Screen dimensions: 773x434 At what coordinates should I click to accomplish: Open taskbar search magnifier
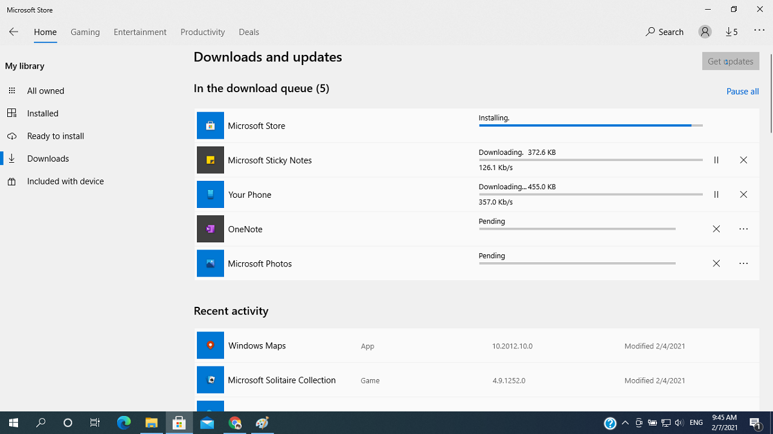41,423
